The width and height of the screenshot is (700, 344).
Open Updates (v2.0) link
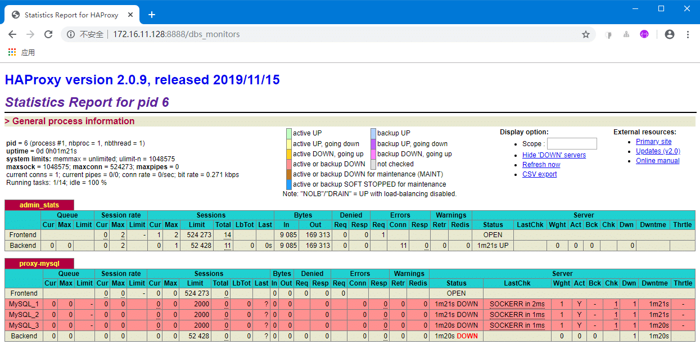click(658, 151)
